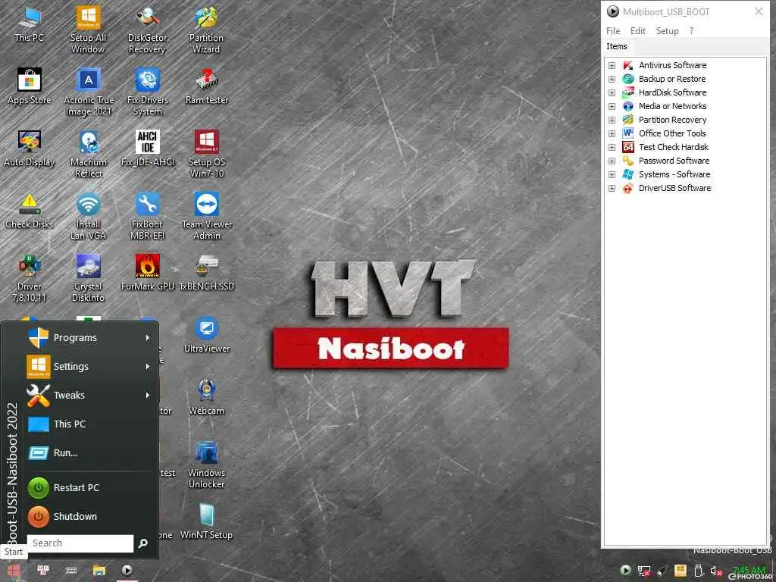Viewport: 776px width, 582px height.
Task: Open Programs submenu in Start menu
Action: 89,337
